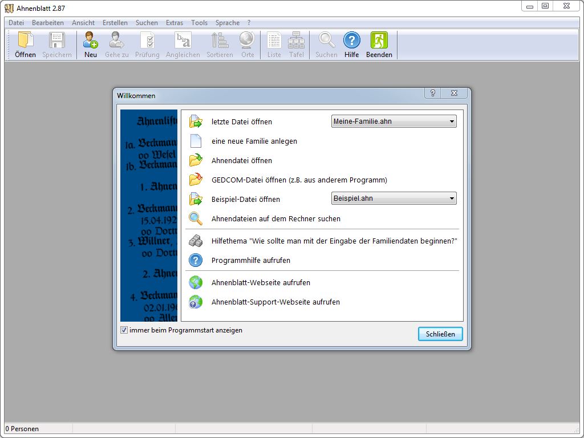Click 'Ahnenblatt-Support-Webseite aufrufen' link
This screenshot has width=584, height=438.
pos(275,302)
